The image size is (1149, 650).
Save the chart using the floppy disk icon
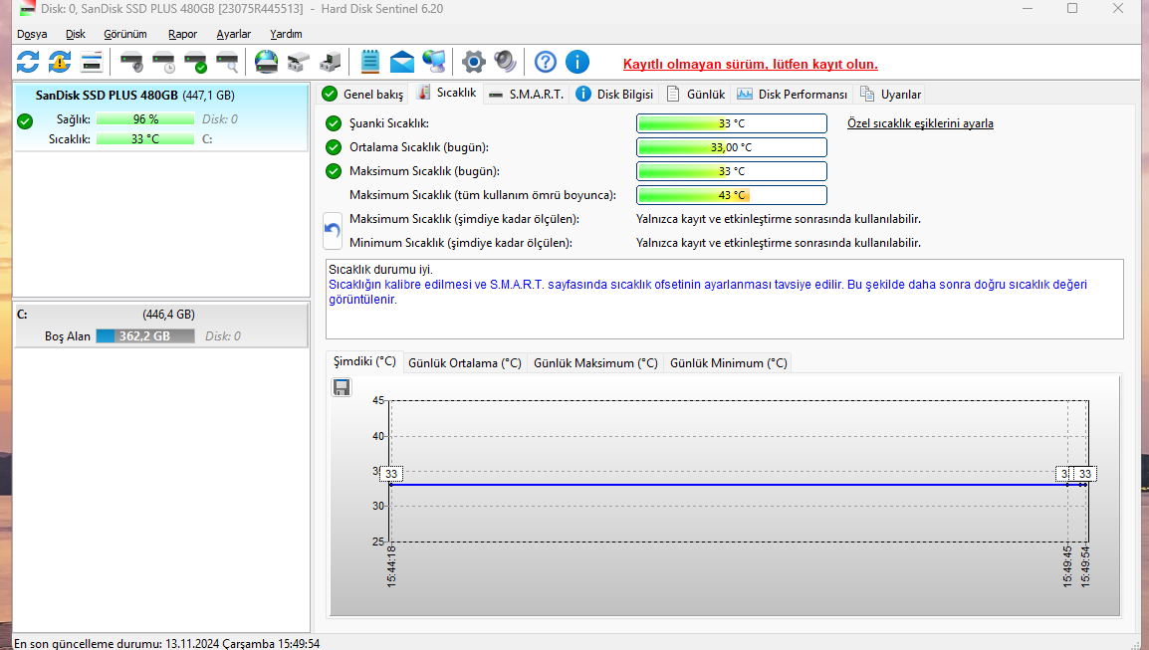pyautogui.click(x=342, y=387)
